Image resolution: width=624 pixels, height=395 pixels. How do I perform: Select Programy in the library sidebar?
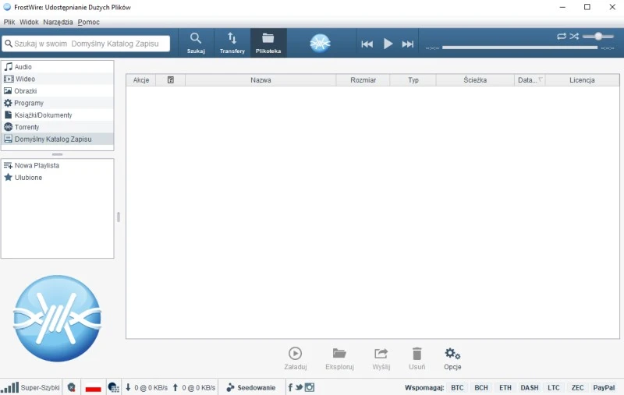click(57, 103)
